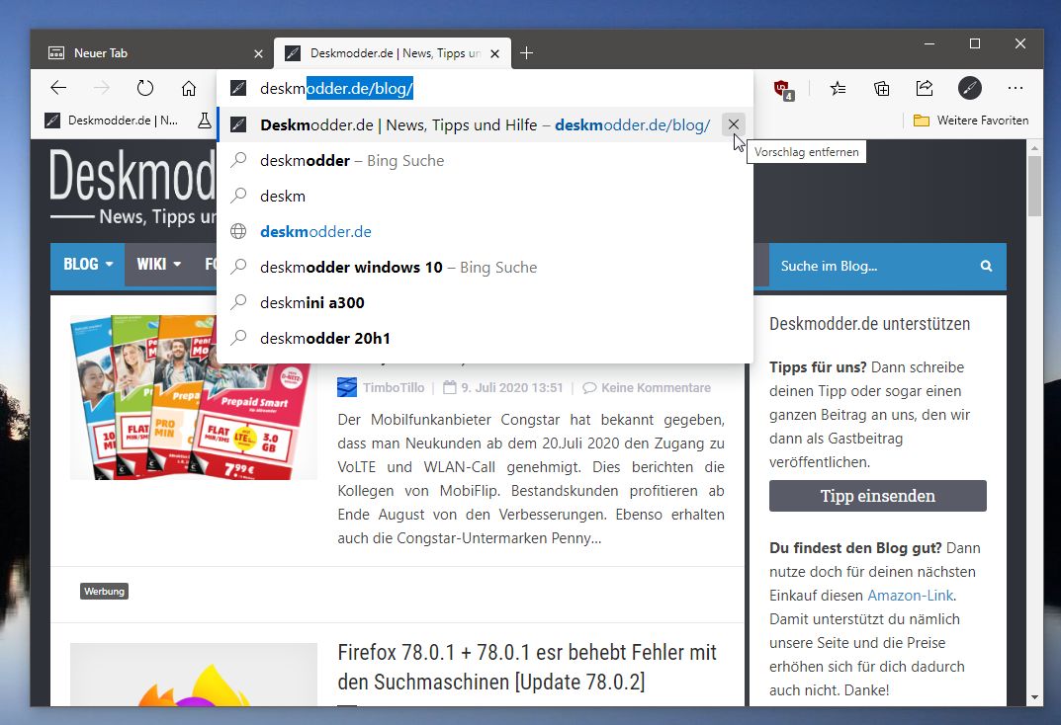The height and width of the screenshot is (725, 1061).
Task: Minimize the Edge browser window
Action: 929,43
